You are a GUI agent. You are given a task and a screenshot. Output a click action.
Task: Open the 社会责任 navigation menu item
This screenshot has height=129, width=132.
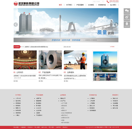point(91,5)
